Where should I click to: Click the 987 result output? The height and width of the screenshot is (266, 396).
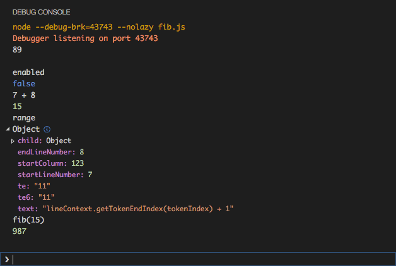pyautogui.click(x=20, y=231)
